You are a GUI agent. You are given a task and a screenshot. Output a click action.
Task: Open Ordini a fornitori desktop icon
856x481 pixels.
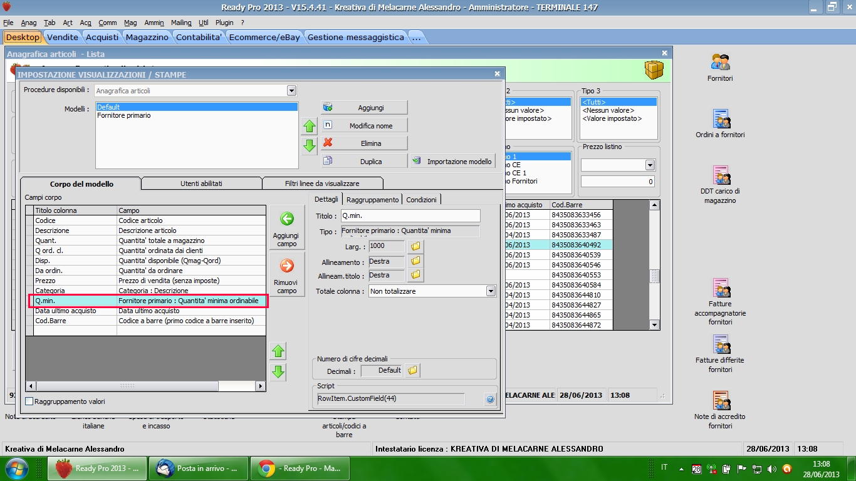coord(720,124)
